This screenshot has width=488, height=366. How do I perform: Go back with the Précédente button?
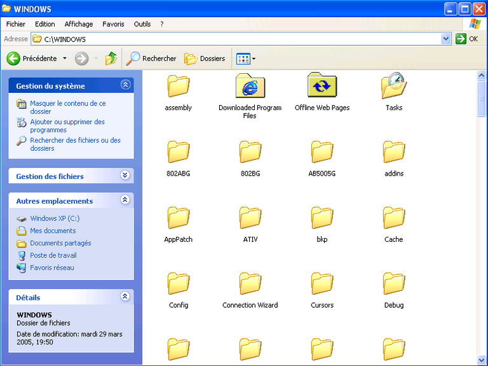32,59
